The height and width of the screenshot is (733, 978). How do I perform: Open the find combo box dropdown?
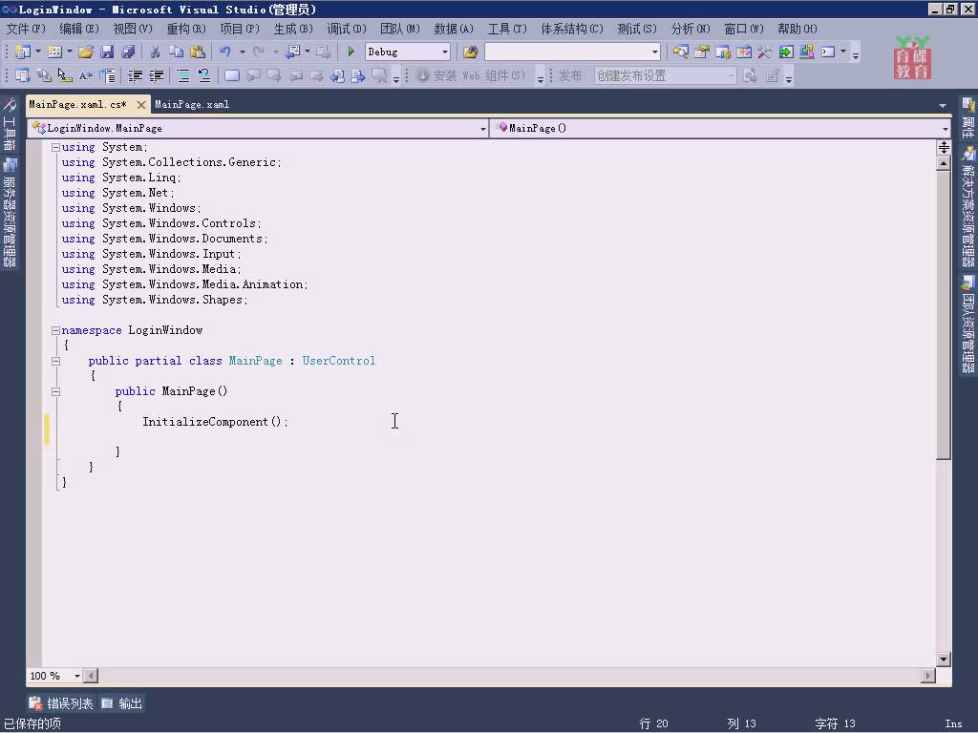[x=654, y=52]
